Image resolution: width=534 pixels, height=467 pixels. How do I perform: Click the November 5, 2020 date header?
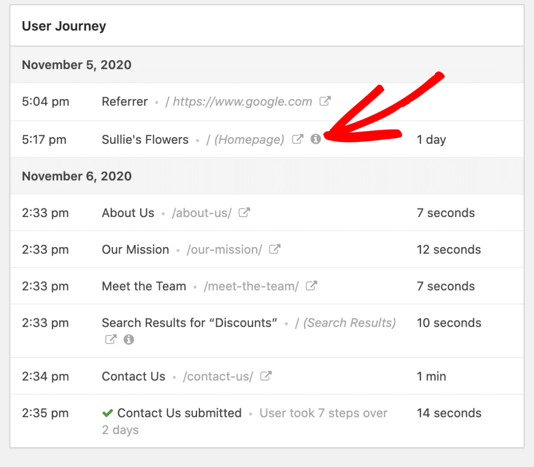tap(77, 65)
